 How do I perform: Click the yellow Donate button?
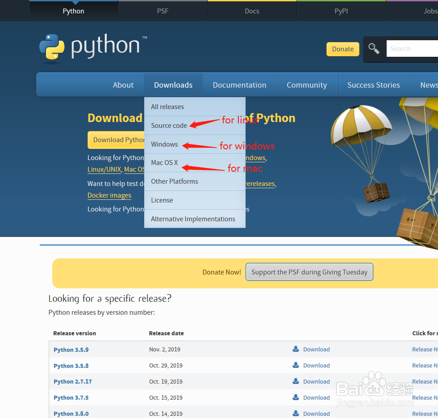[343, 49]
